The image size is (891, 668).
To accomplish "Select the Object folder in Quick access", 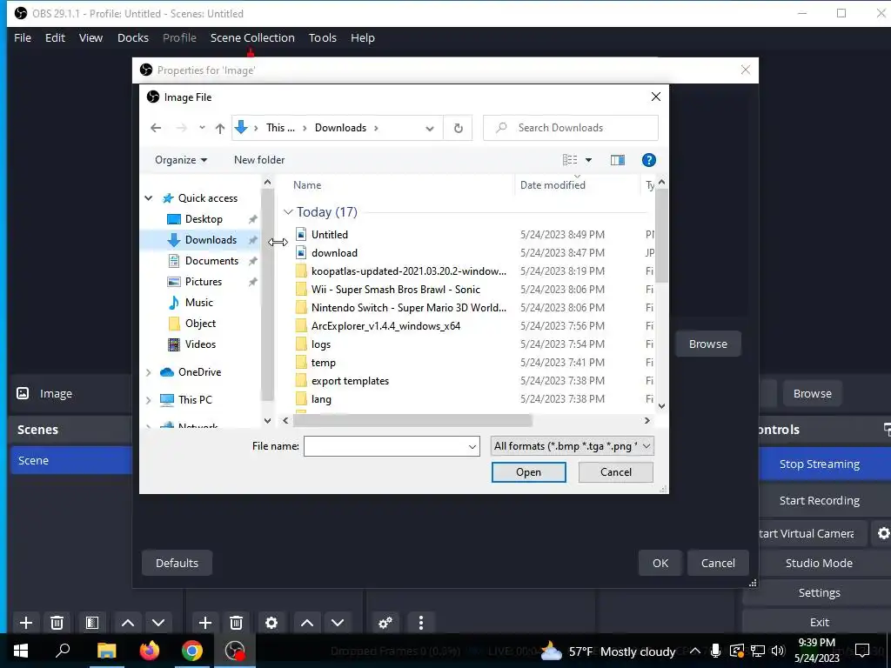I will 200,324.
